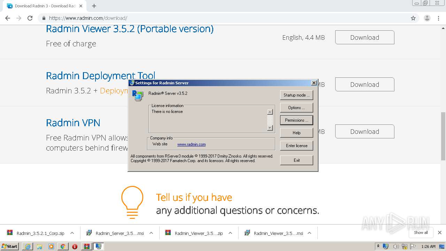Close the Settings for Radmin Server dialog
Viewport: 446px width, 251px height.
tap(314, 83)
